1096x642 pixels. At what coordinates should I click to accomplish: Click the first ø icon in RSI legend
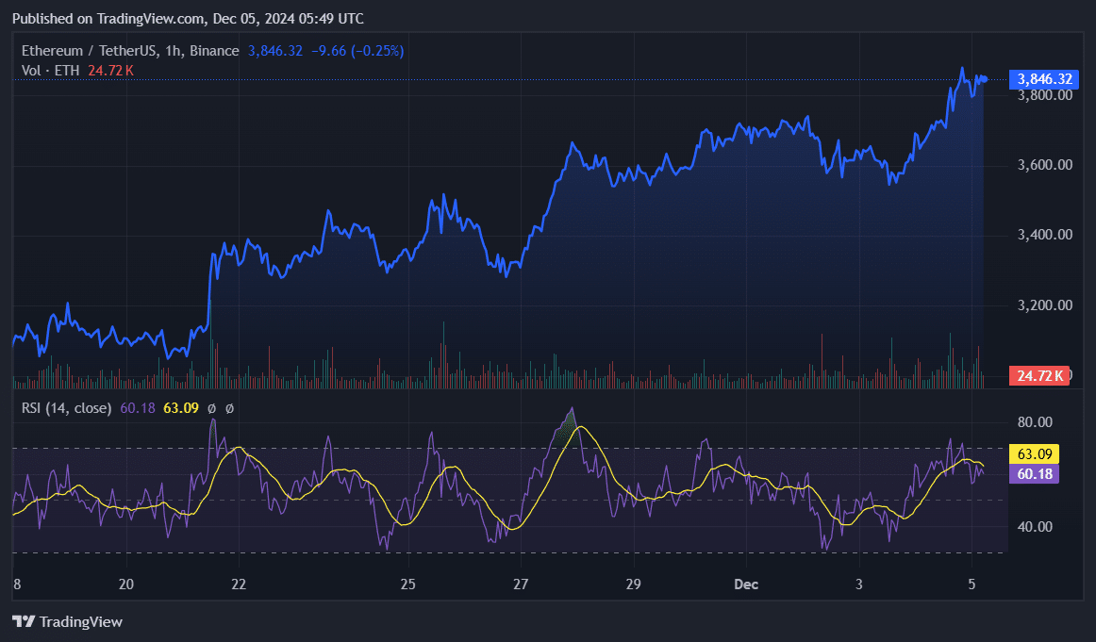(x=212, y=408)
